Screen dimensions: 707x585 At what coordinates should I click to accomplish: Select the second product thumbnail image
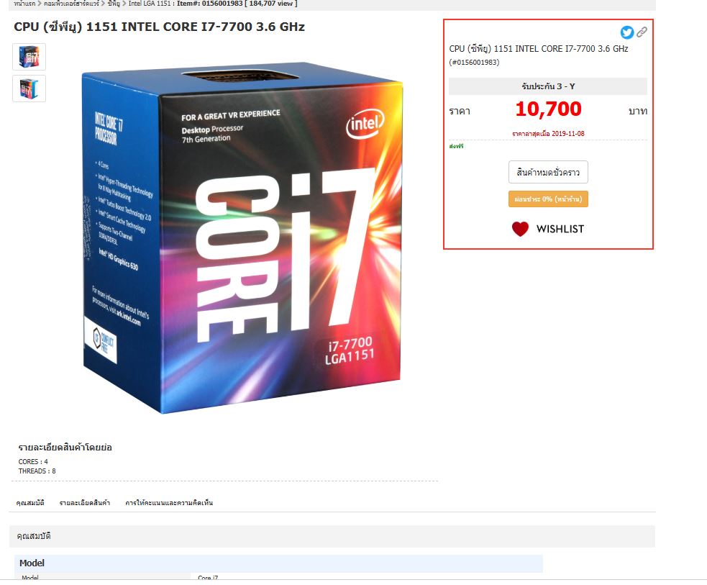pos(29,89)
